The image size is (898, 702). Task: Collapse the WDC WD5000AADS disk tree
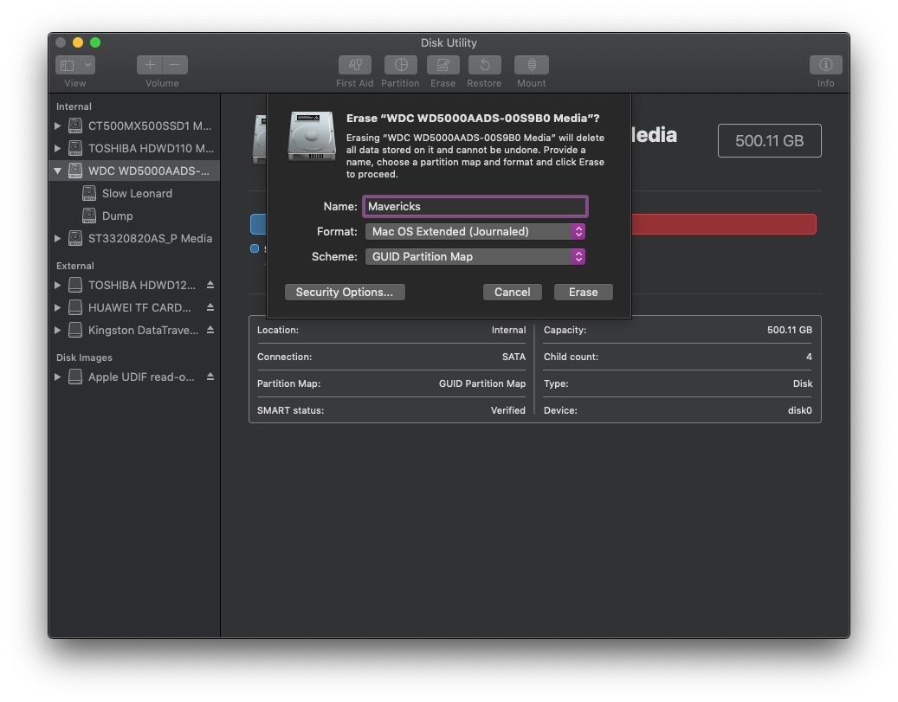[x=58, y=171]
